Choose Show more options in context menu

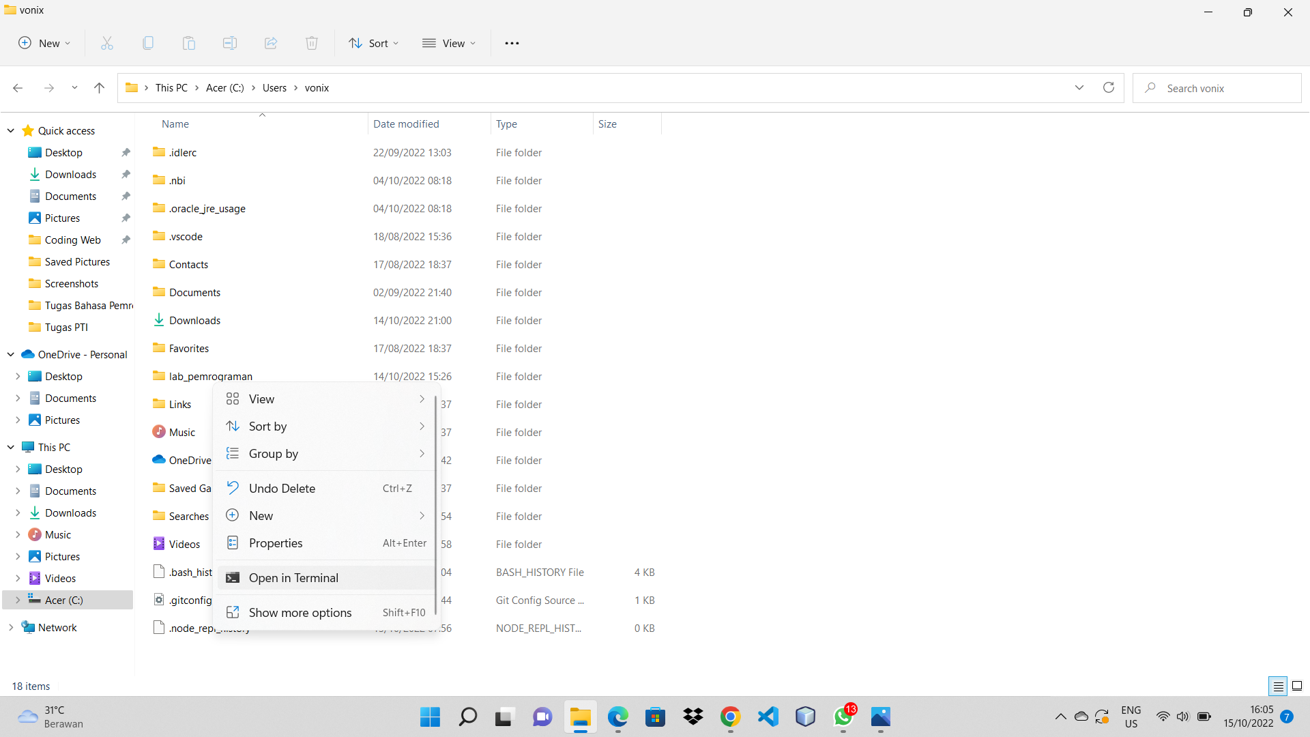tap(300, 612)
